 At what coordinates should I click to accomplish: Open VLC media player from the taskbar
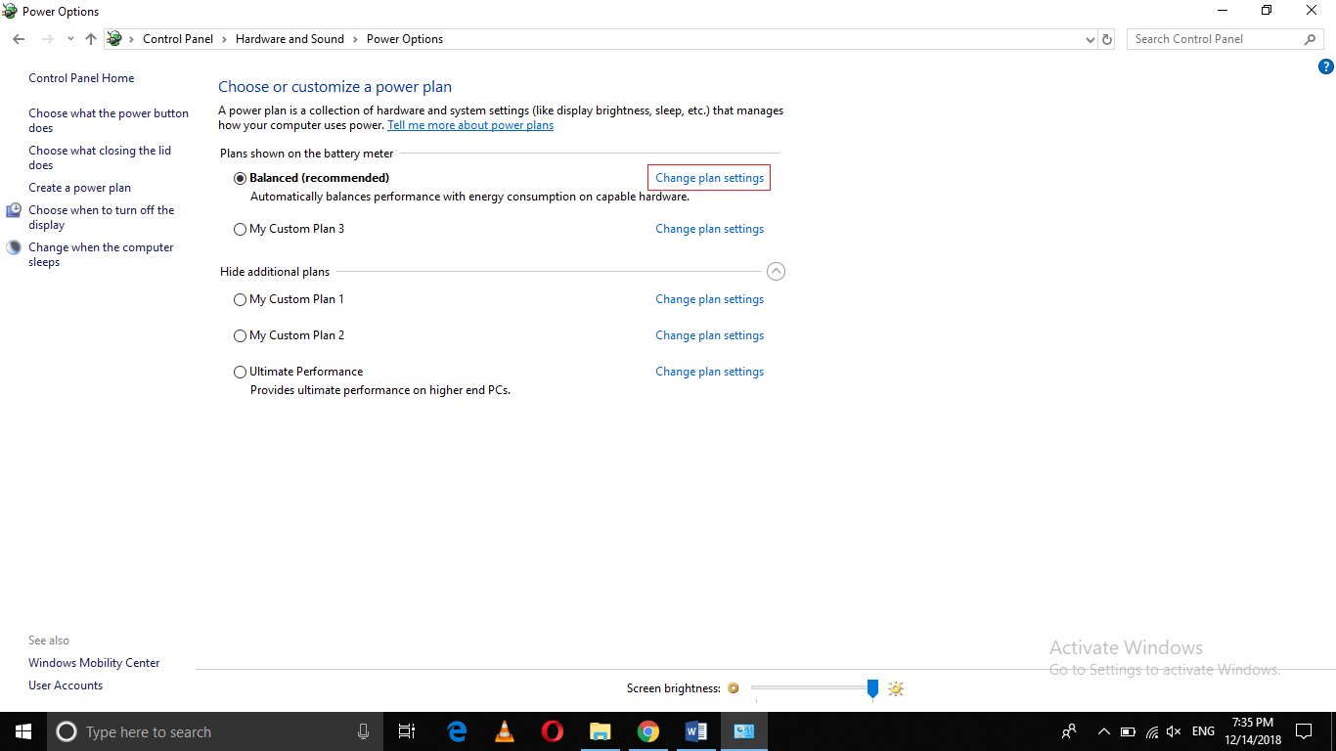[504, 731]
